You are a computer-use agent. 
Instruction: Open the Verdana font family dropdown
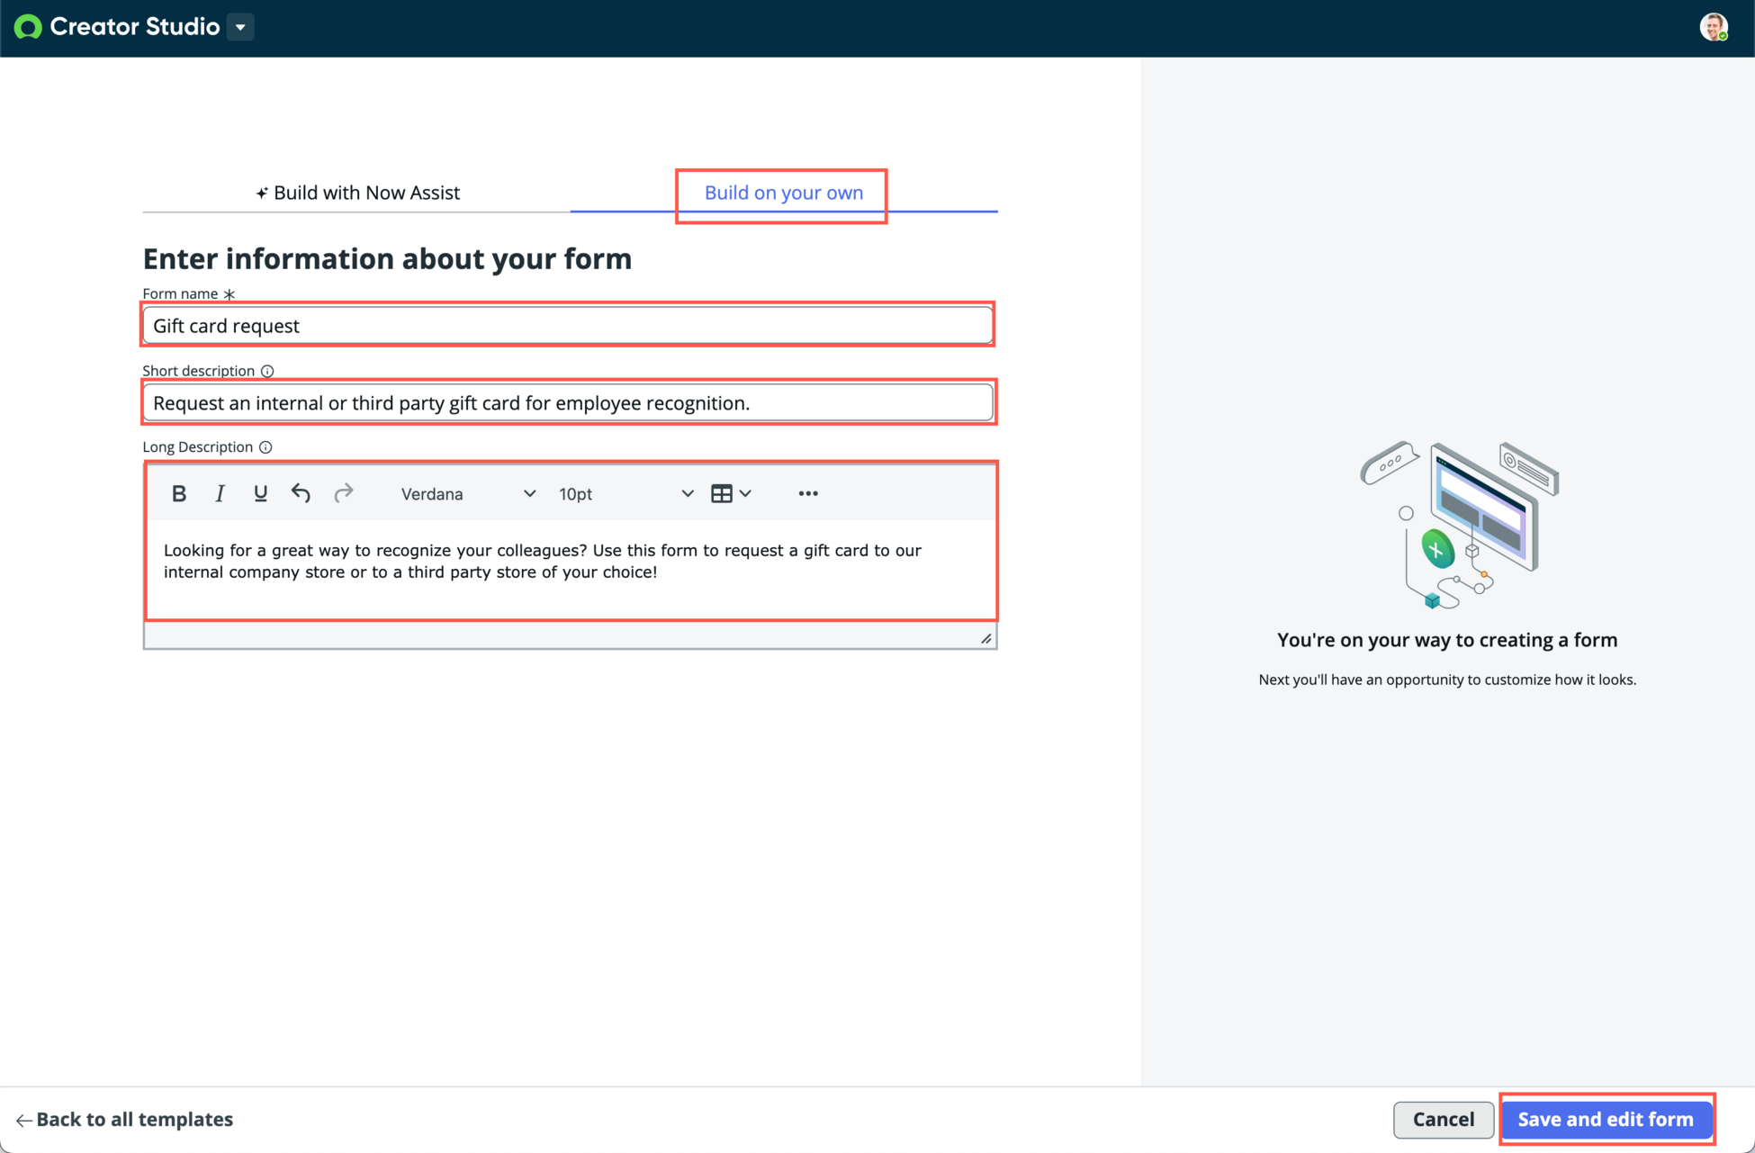pyautogui.click(x=467, y=493)
